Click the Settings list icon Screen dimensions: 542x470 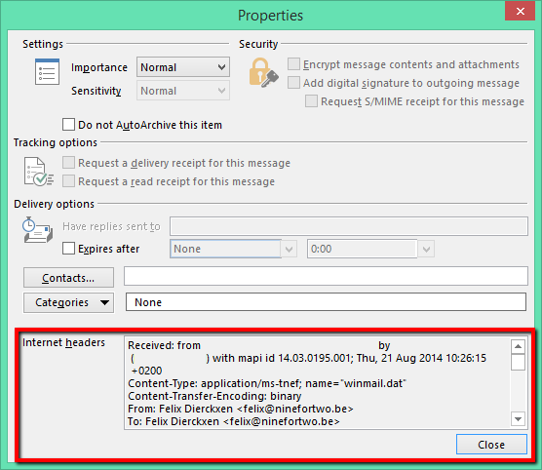(x=47, y=71)
